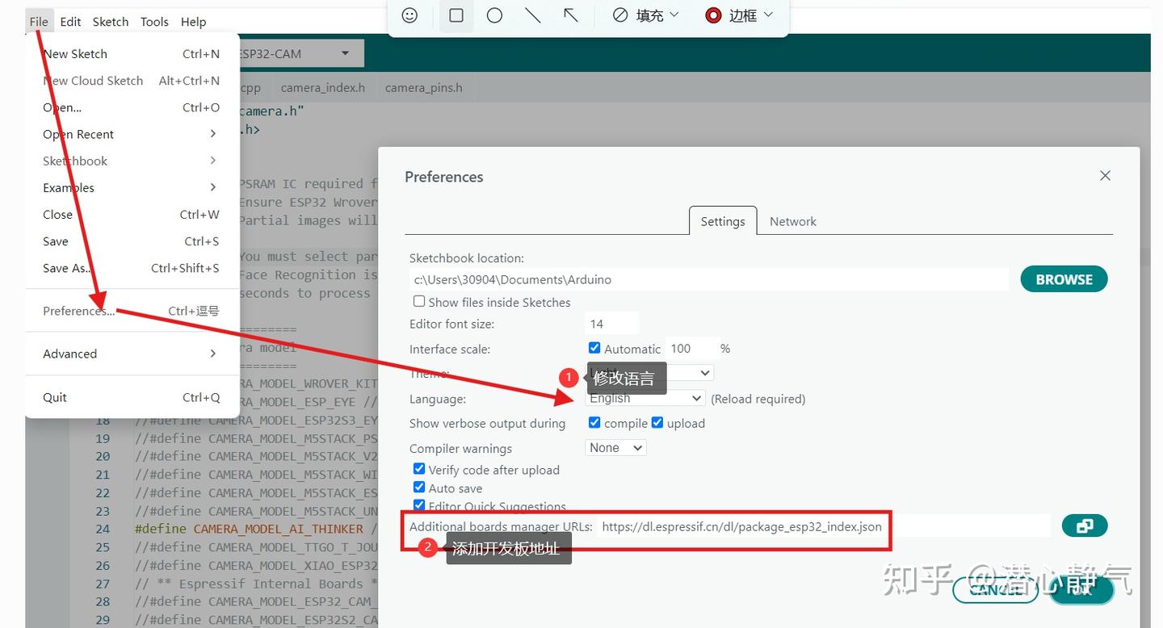Click the BROWSE sketchbook location button
The height and width of the screenshot is (628, 1163).
(x=1064, y=279)
